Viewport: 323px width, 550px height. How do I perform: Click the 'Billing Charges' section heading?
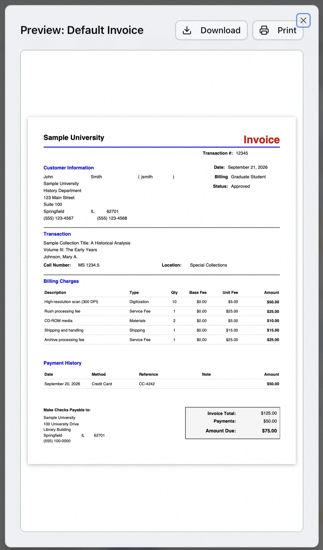[x=61, y=281]
